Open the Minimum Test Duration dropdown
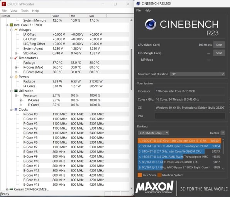Screen dimensions: 230x197 tap(197, 74)
